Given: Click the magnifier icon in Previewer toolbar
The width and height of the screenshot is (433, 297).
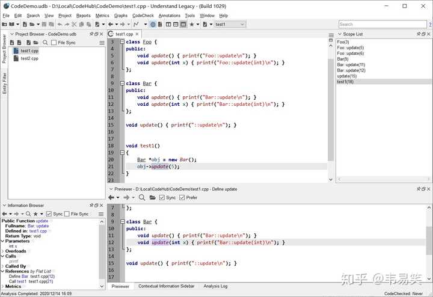Looking at the screenshot, I should [x=142, y=198].
